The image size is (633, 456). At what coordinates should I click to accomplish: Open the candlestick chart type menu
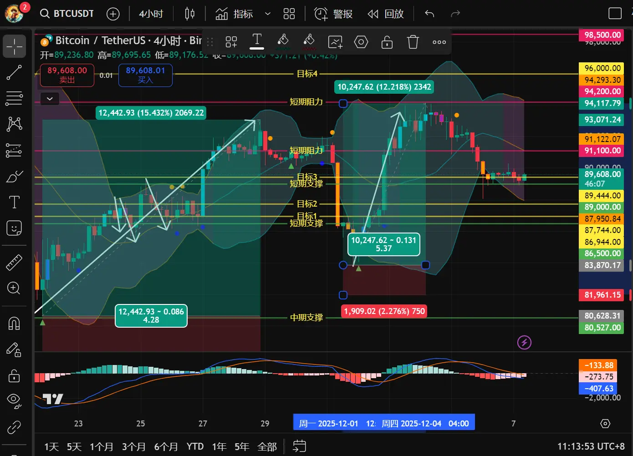[x=190, y=14]
